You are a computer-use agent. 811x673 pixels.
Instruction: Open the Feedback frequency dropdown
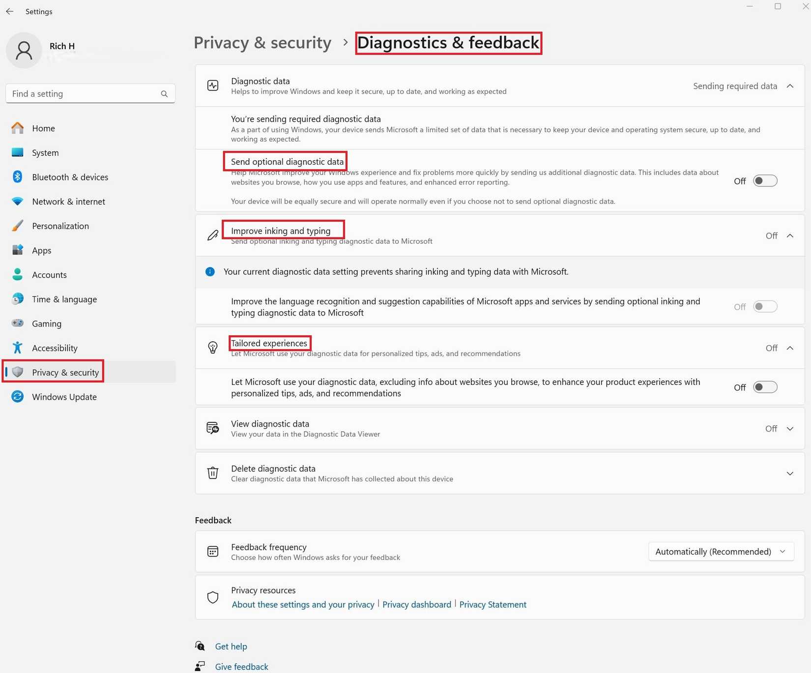721,551
